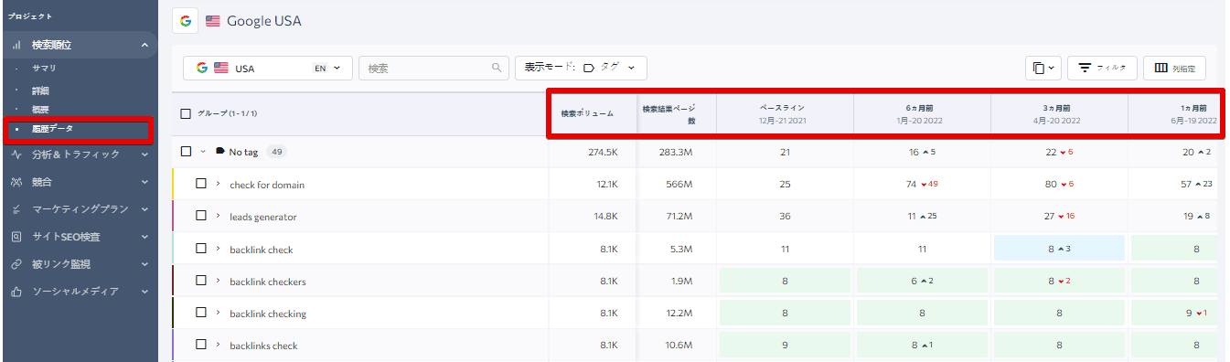
Task: Click the columns icon in 列指定
Action: (1160, 68)
